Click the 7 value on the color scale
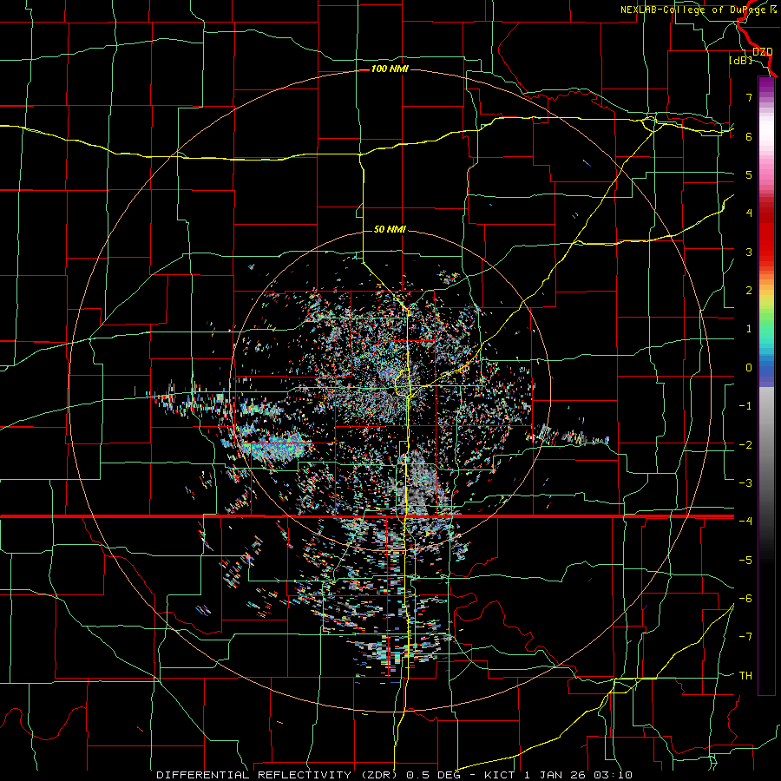The width and height of the screenshot is (781, 781). click(x=749, y=97)
